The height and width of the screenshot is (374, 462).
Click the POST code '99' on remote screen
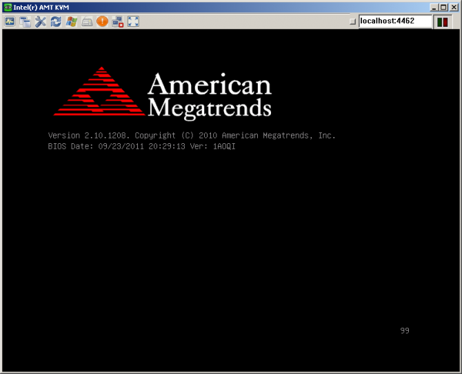pos(405,331)
